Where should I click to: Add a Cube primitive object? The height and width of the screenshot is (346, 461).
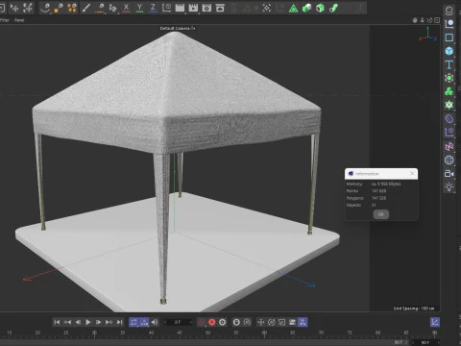coord(449,51)
